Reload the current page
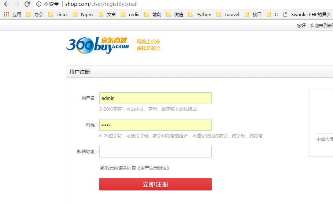 click(x=27, y=4)
